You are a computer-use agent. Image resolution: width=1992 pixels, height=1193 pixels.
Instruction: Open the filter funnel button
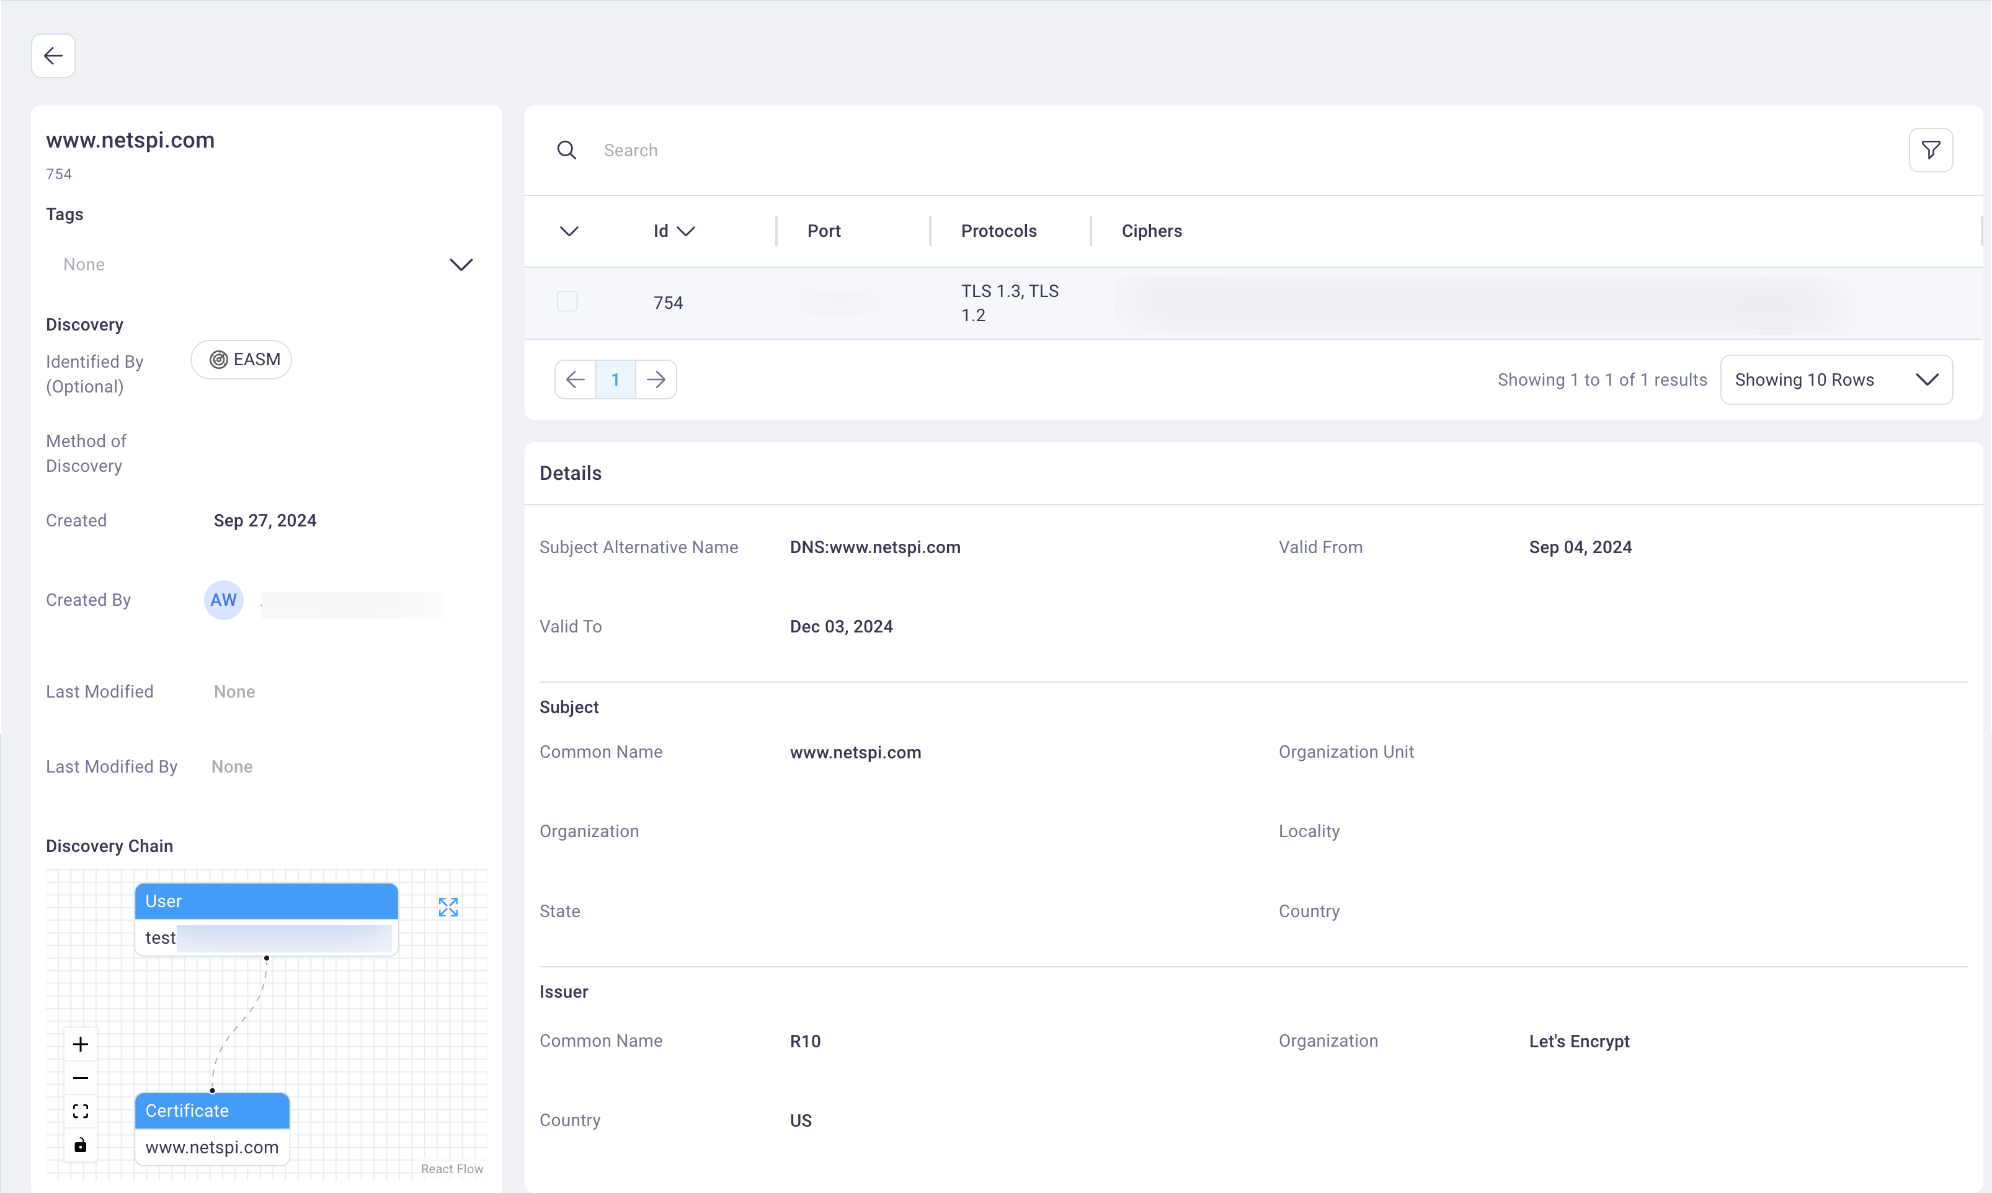[x=1931, y=149]
